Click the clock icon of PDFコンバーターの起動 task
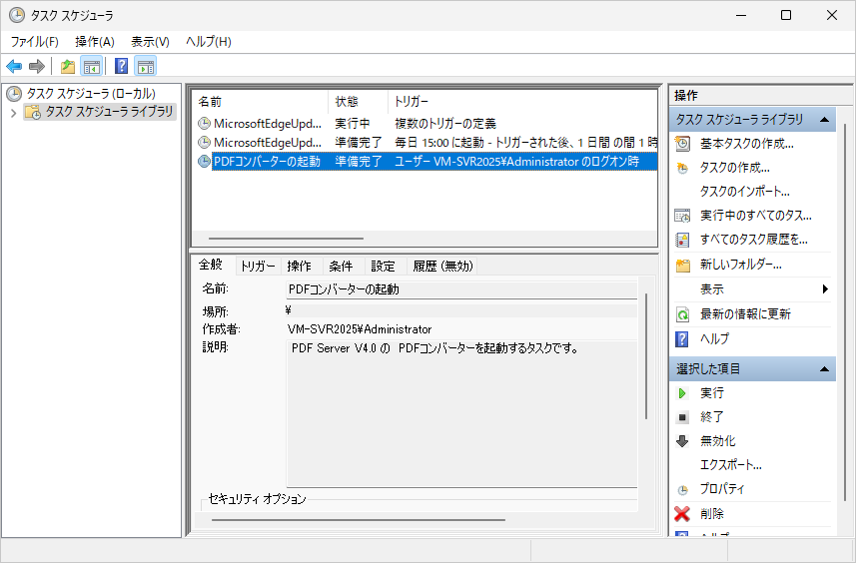 pyautogui.click(x=204, y=162)
